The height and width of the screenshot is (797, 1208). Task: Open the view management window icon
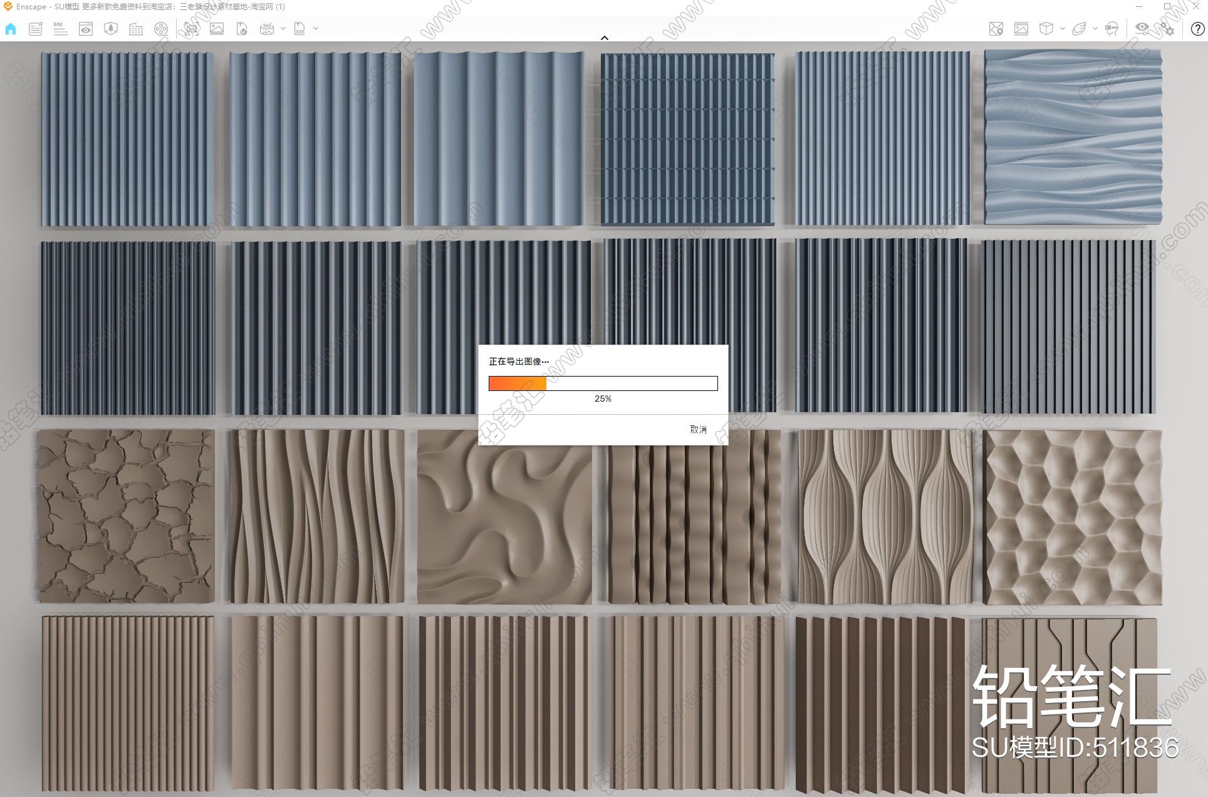click(86, 29)
